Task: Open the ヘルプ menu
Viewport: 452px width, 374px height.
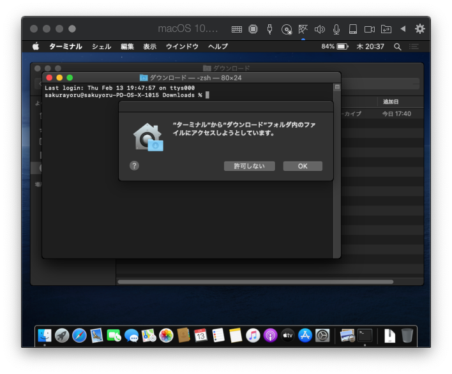Action: (x=218, y=47)
